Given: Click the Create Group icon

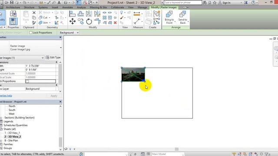Looking at the screenshot, I should [x=157, y=14].
